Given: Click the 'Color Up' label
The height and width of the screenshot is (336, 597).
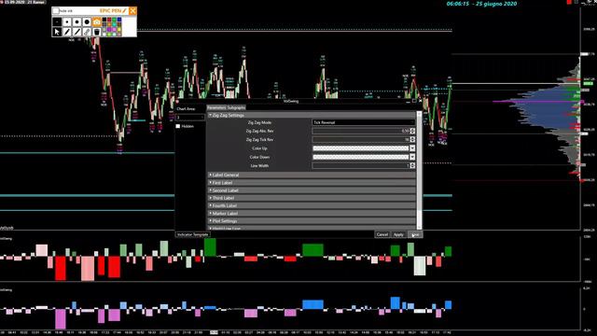Looking at the screenshot, I should (x=259, y=148).
